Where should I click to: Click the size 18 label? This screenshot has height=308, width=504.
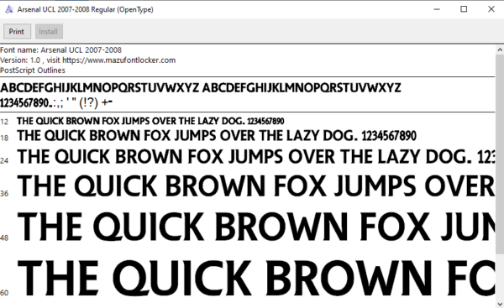[x=4, y=138]
